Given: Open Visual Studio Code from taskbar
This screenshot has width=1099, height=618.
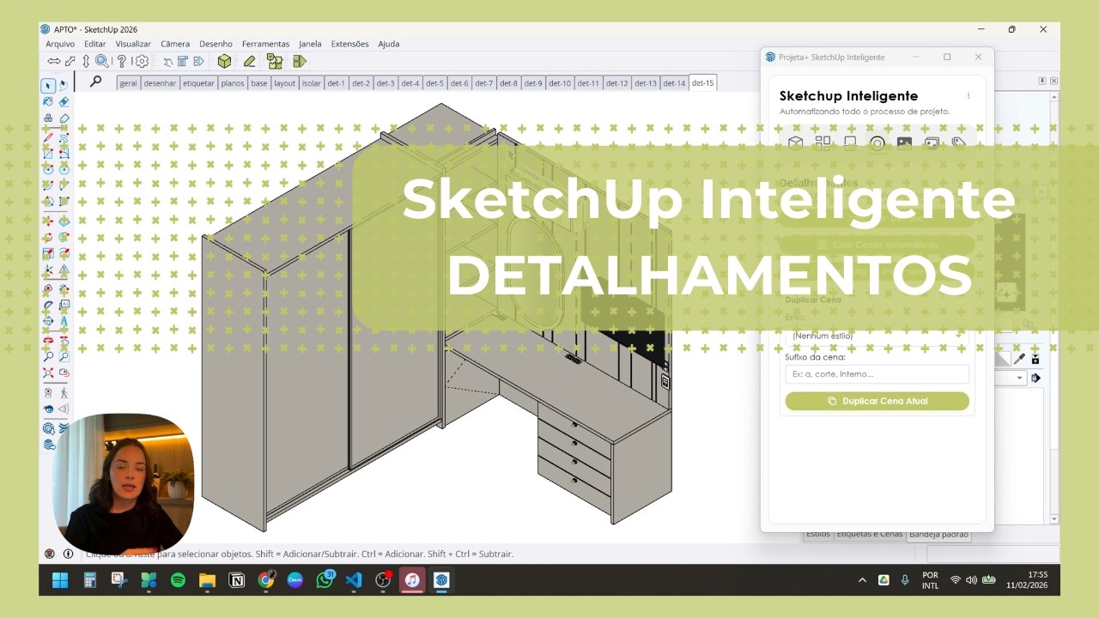Looking at the screenshot, I should [x=354, y=580].
